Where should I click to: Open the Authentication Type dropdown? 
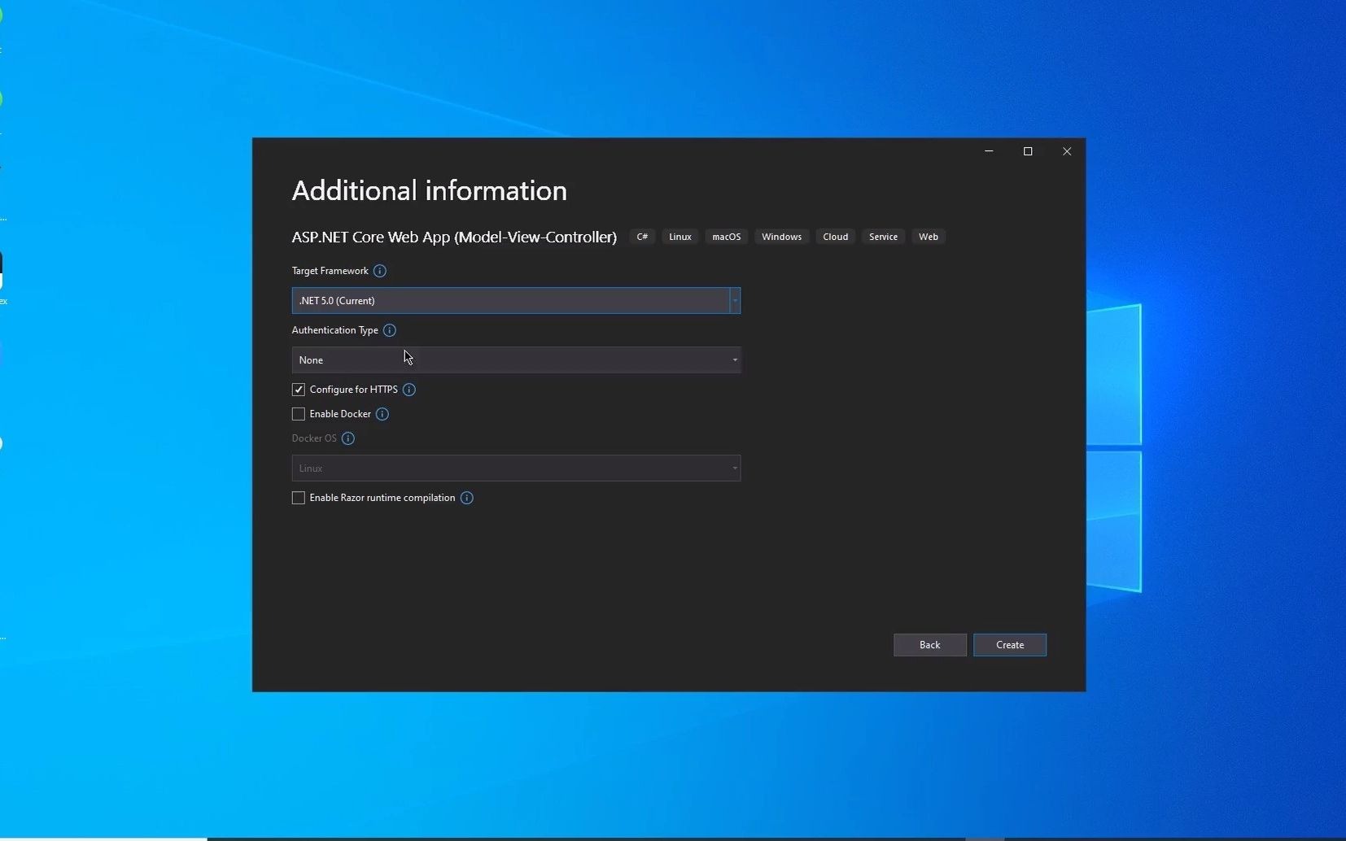tap(516, 360)
